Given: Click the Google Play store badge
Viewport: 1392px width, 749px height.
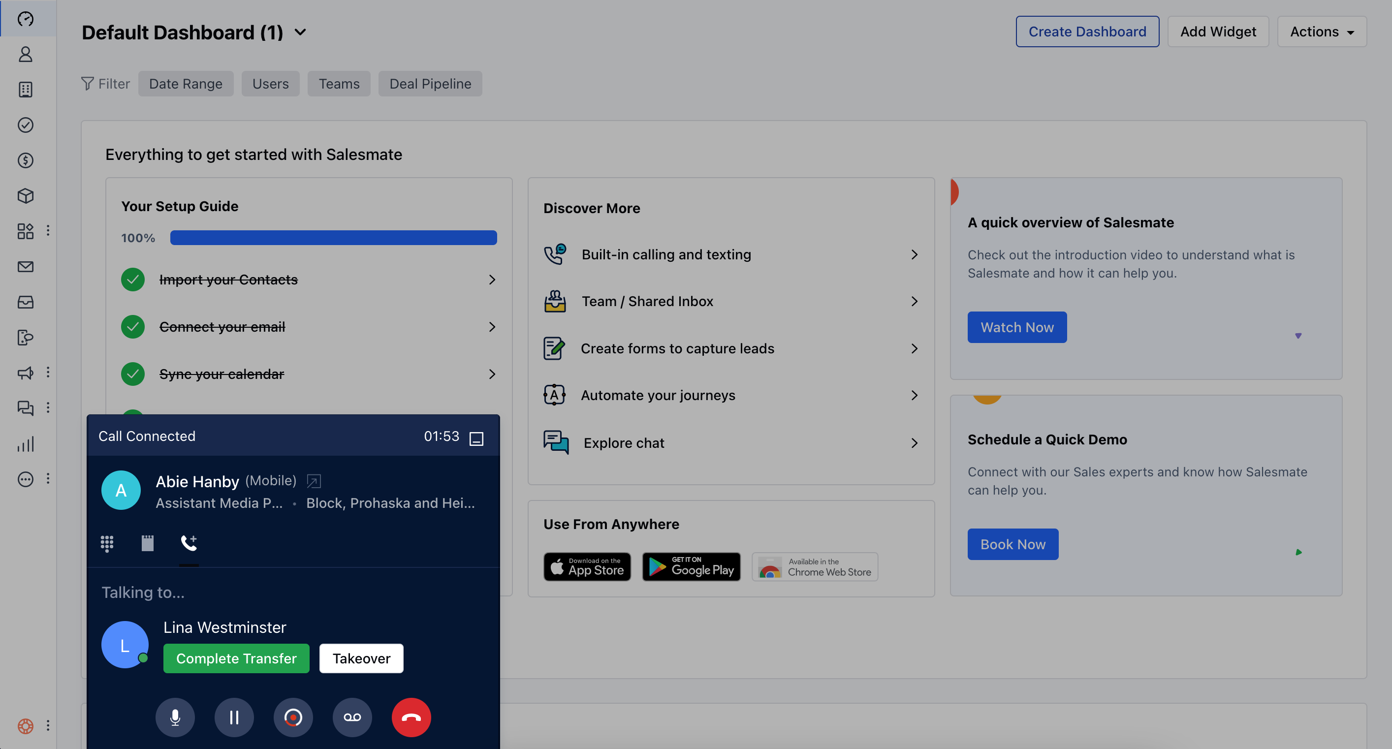Looking at the screenshot, I should coord(691,566).
